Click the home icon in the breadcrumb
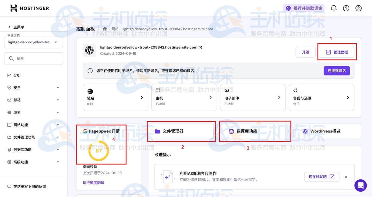This screenshot has width=372, height=197. tap(105, 29)
